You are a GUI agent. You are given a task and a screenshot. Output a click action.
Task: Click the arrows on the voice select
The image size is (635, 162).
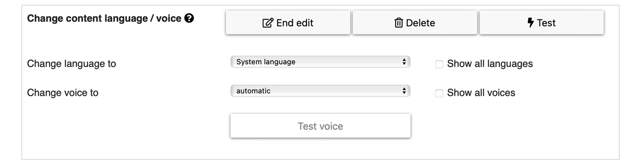click(404, 91)
